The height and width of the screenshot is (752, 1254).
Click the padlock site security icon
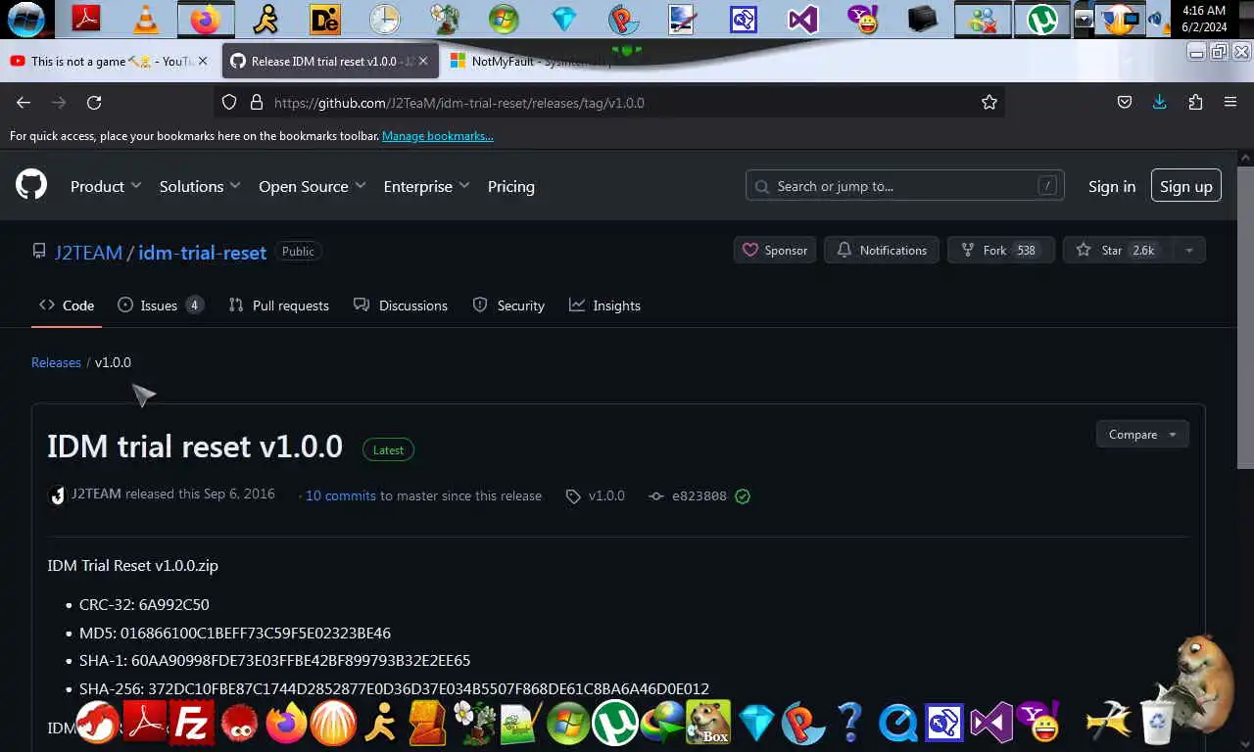[x=257, y=102]
